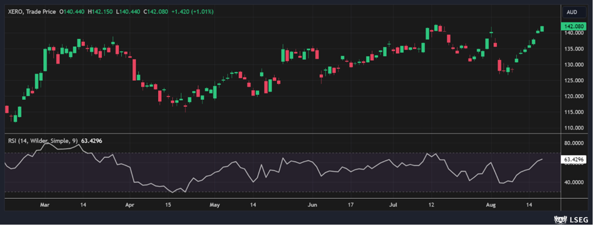Click the 110.000 price axis label
The width and height of the screenshot is (593, 225).
(574, 128)
